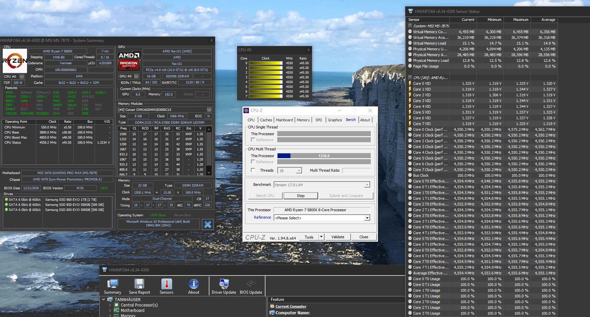Switch to the About tab in CPU-Z

365,120
